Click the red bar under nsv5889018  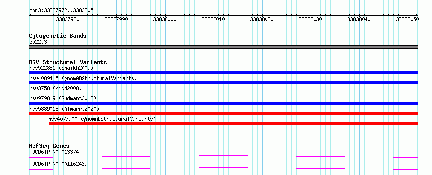click(x=223, y=113)
